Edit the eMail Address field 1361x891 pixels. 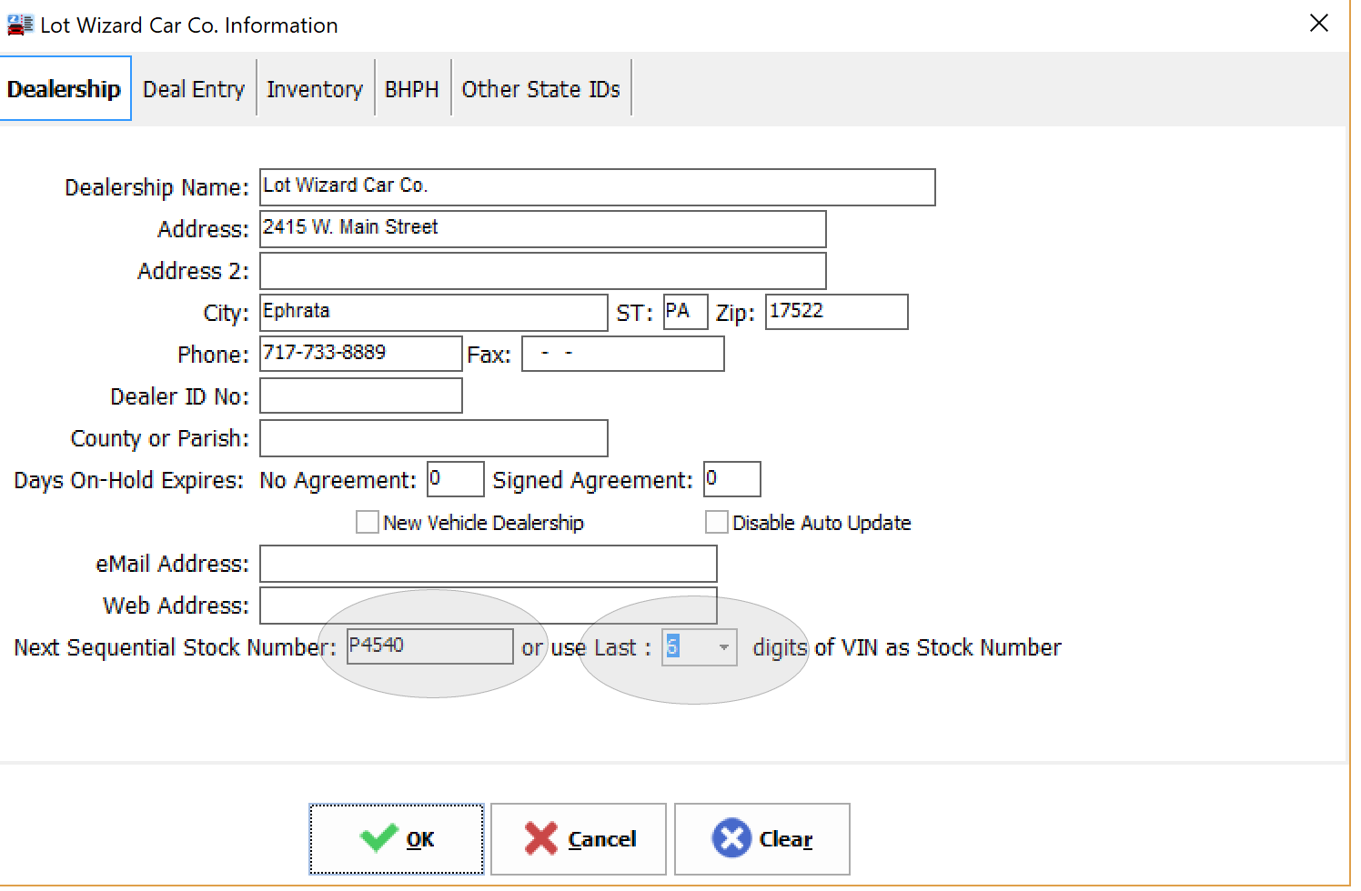(489, 564)
